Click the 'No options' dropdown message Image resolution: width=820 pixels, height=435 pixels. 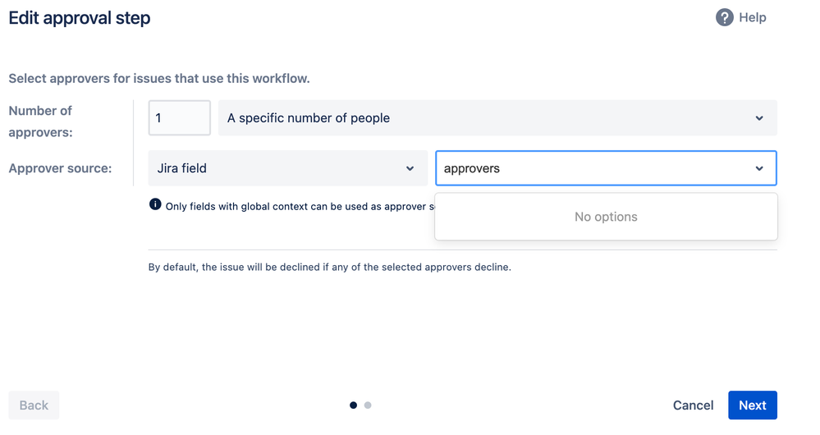(x=606, y=217)
